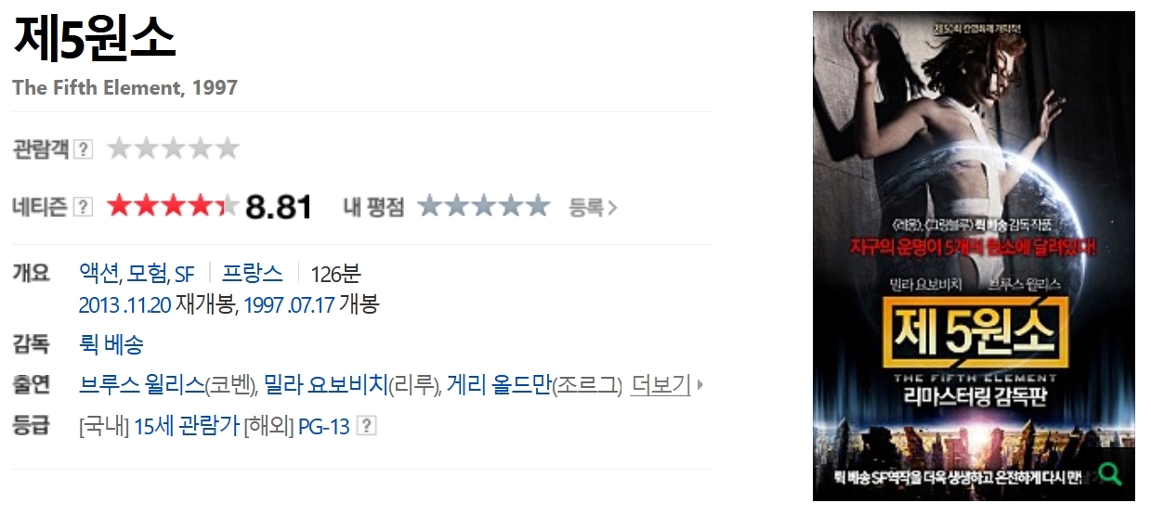
Task: Select the third star in 내 평점
Action: pos(484,205)
